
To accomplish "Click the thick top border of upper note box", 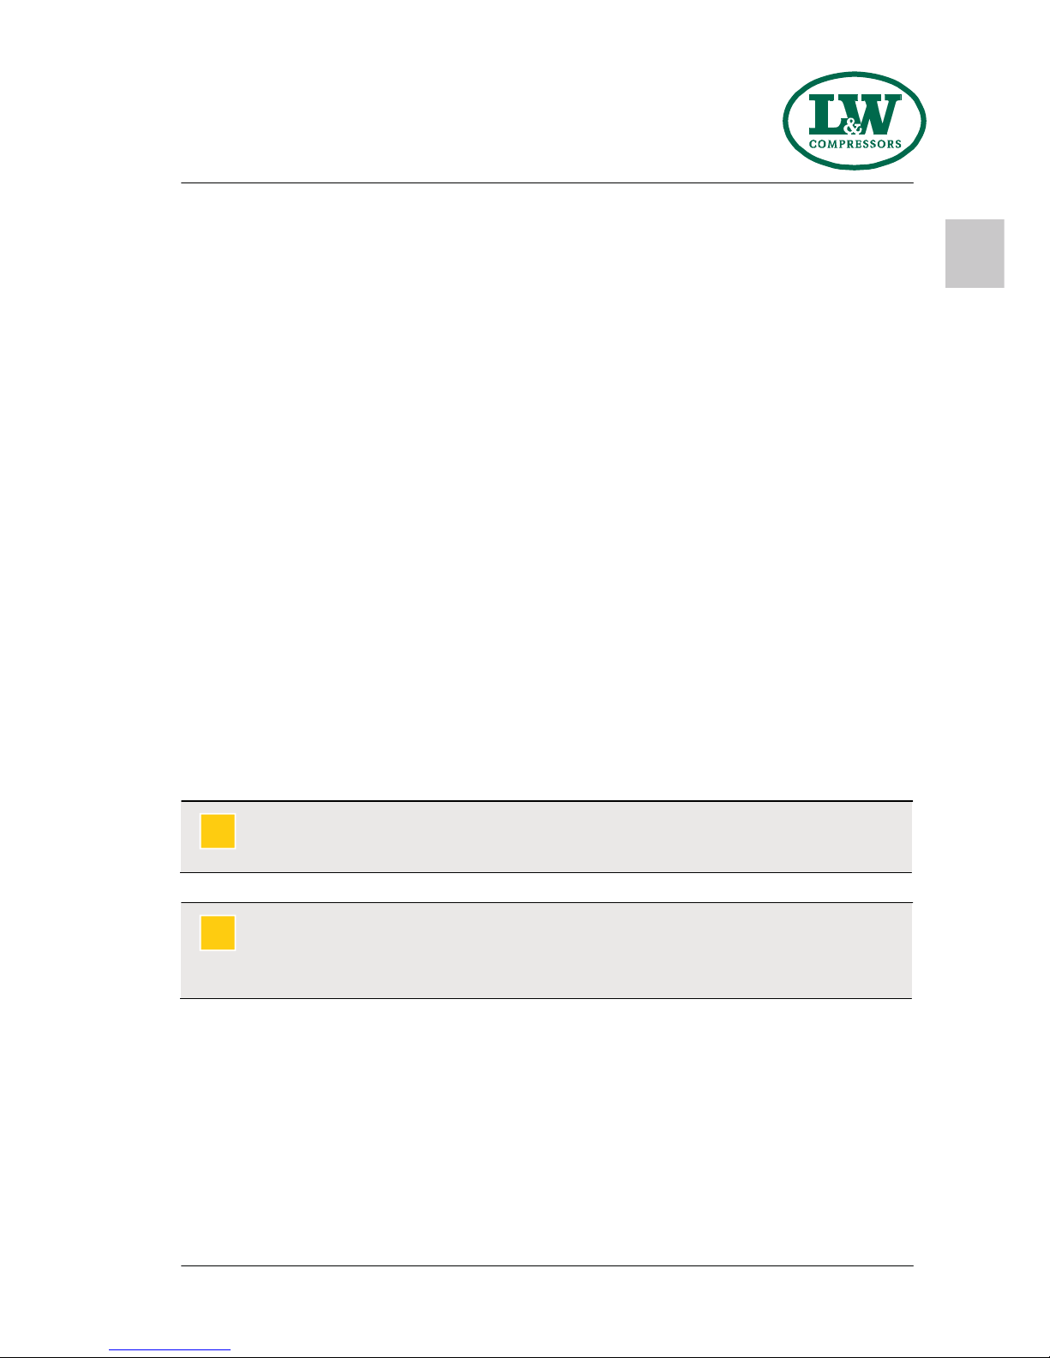I will click(x=546, y=802).
